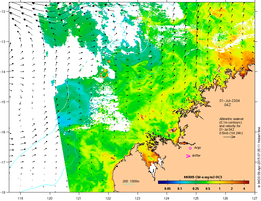The image size is (261, 201).
Task: Click the longitude label "119"
Action: tap(20, 198)
